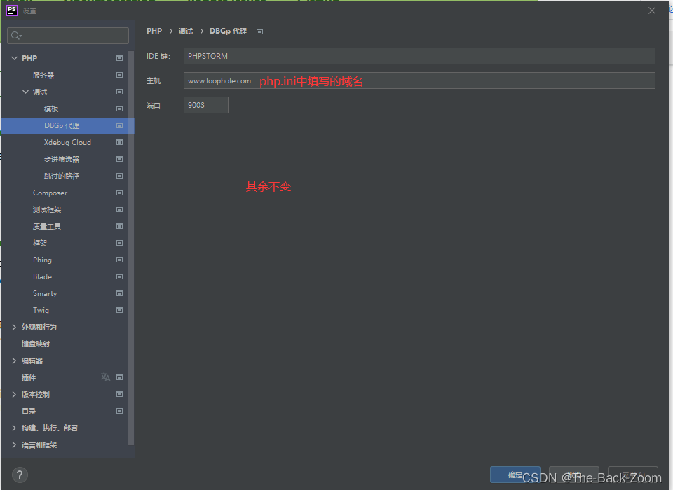Select 模板 under 调试
673x490 pixels.
click(x=51, y=108)
